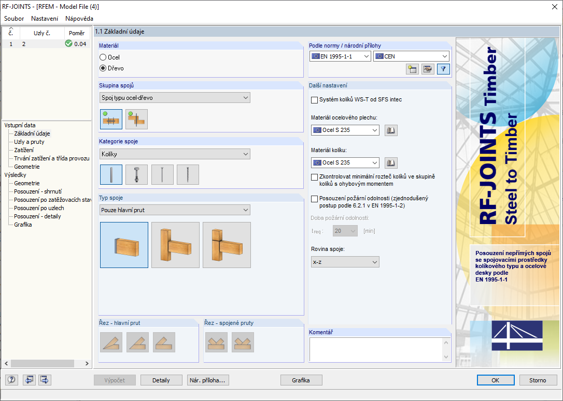
Task: Open steel plate material dropdown
Action: (345, 130)
